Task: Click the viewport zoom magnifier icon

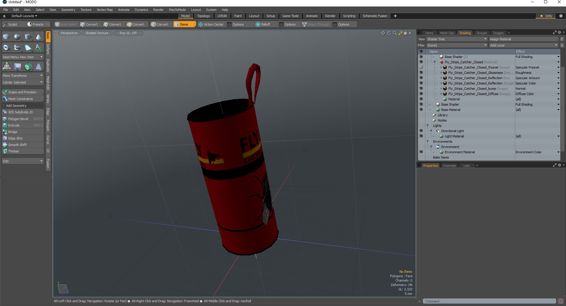Action: 395,33
